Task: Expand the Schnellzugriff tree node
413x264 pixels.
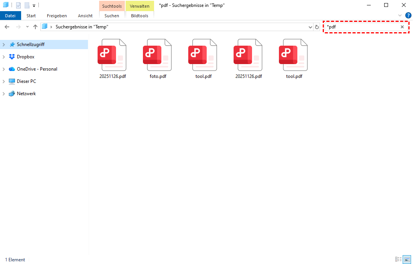Action: pos(4,45)
